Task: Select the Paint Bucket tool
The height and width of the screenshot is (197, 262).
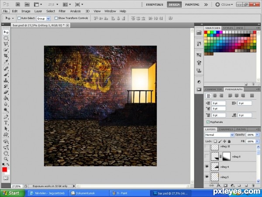Action: point(6,98)
